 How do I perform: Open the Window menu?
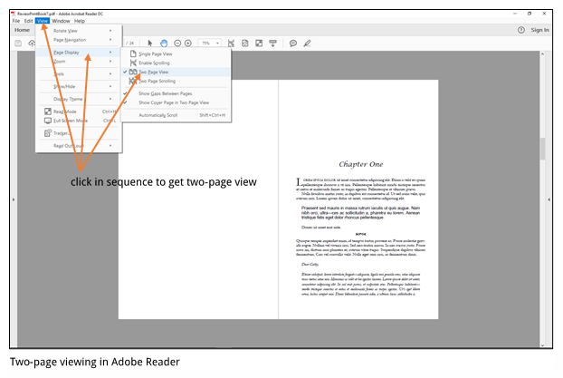click(61, 20)
